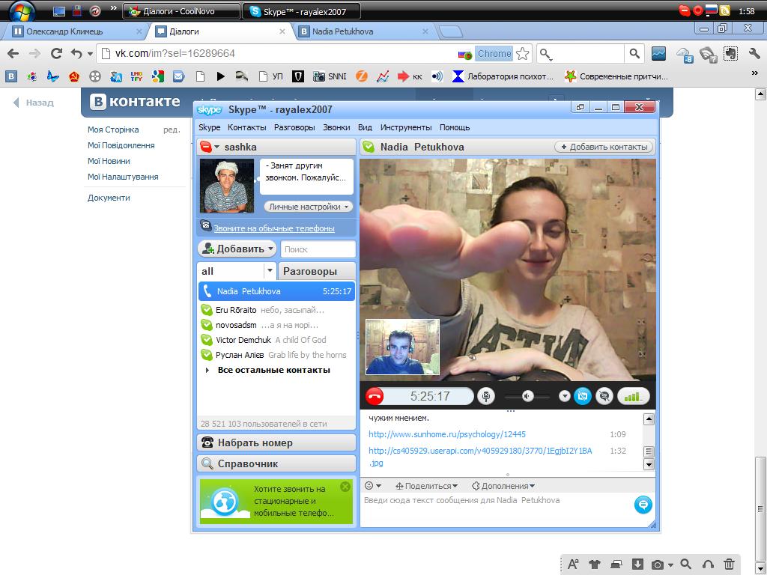The width and height of the screenshot is (767, 575).
Task: Open Діалоги - CoolNovo taskbar button
Action: (181, 11)
